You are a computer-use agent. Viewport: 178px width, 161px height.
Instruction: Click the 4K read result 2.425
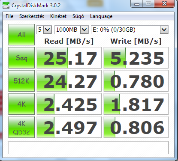pyautogui.click(x=69, y=104)
